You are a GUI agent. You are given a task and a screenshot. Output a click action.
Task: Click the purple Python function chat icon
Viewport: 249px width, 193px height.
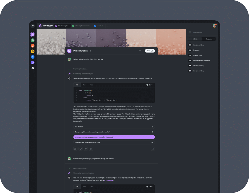69,51
